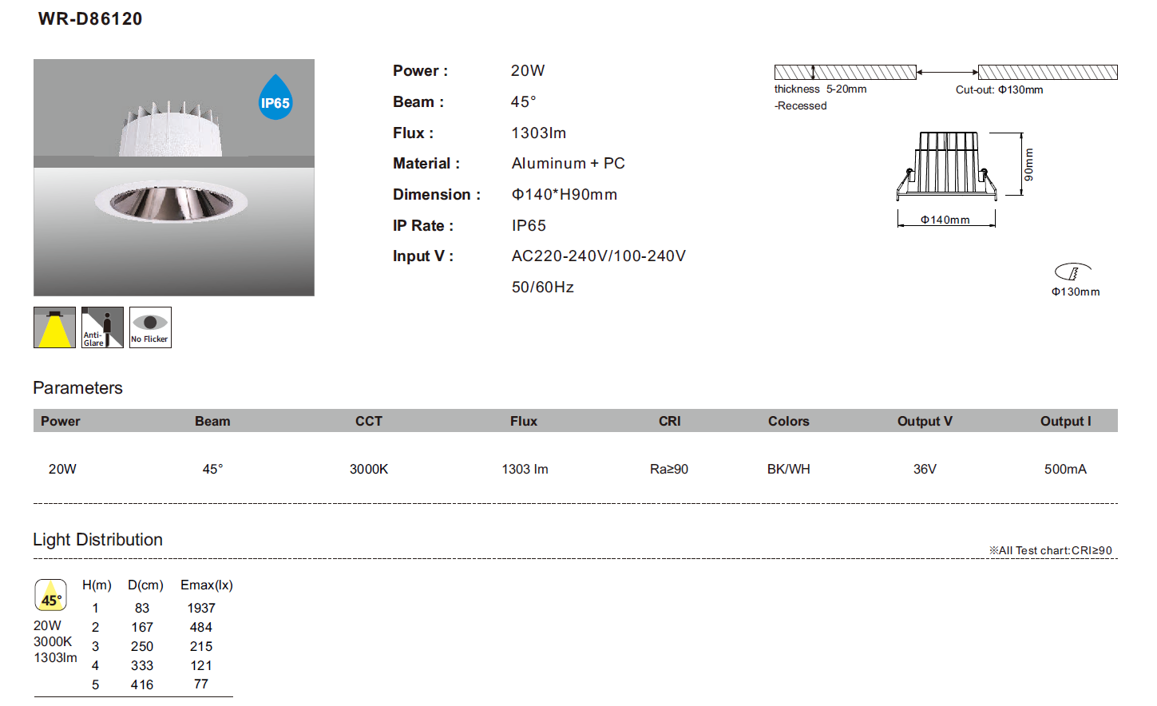Screen dimensions: 1157x706
Task: Click the 1303lm label under beam icon
Action: (x=55, y=658)
